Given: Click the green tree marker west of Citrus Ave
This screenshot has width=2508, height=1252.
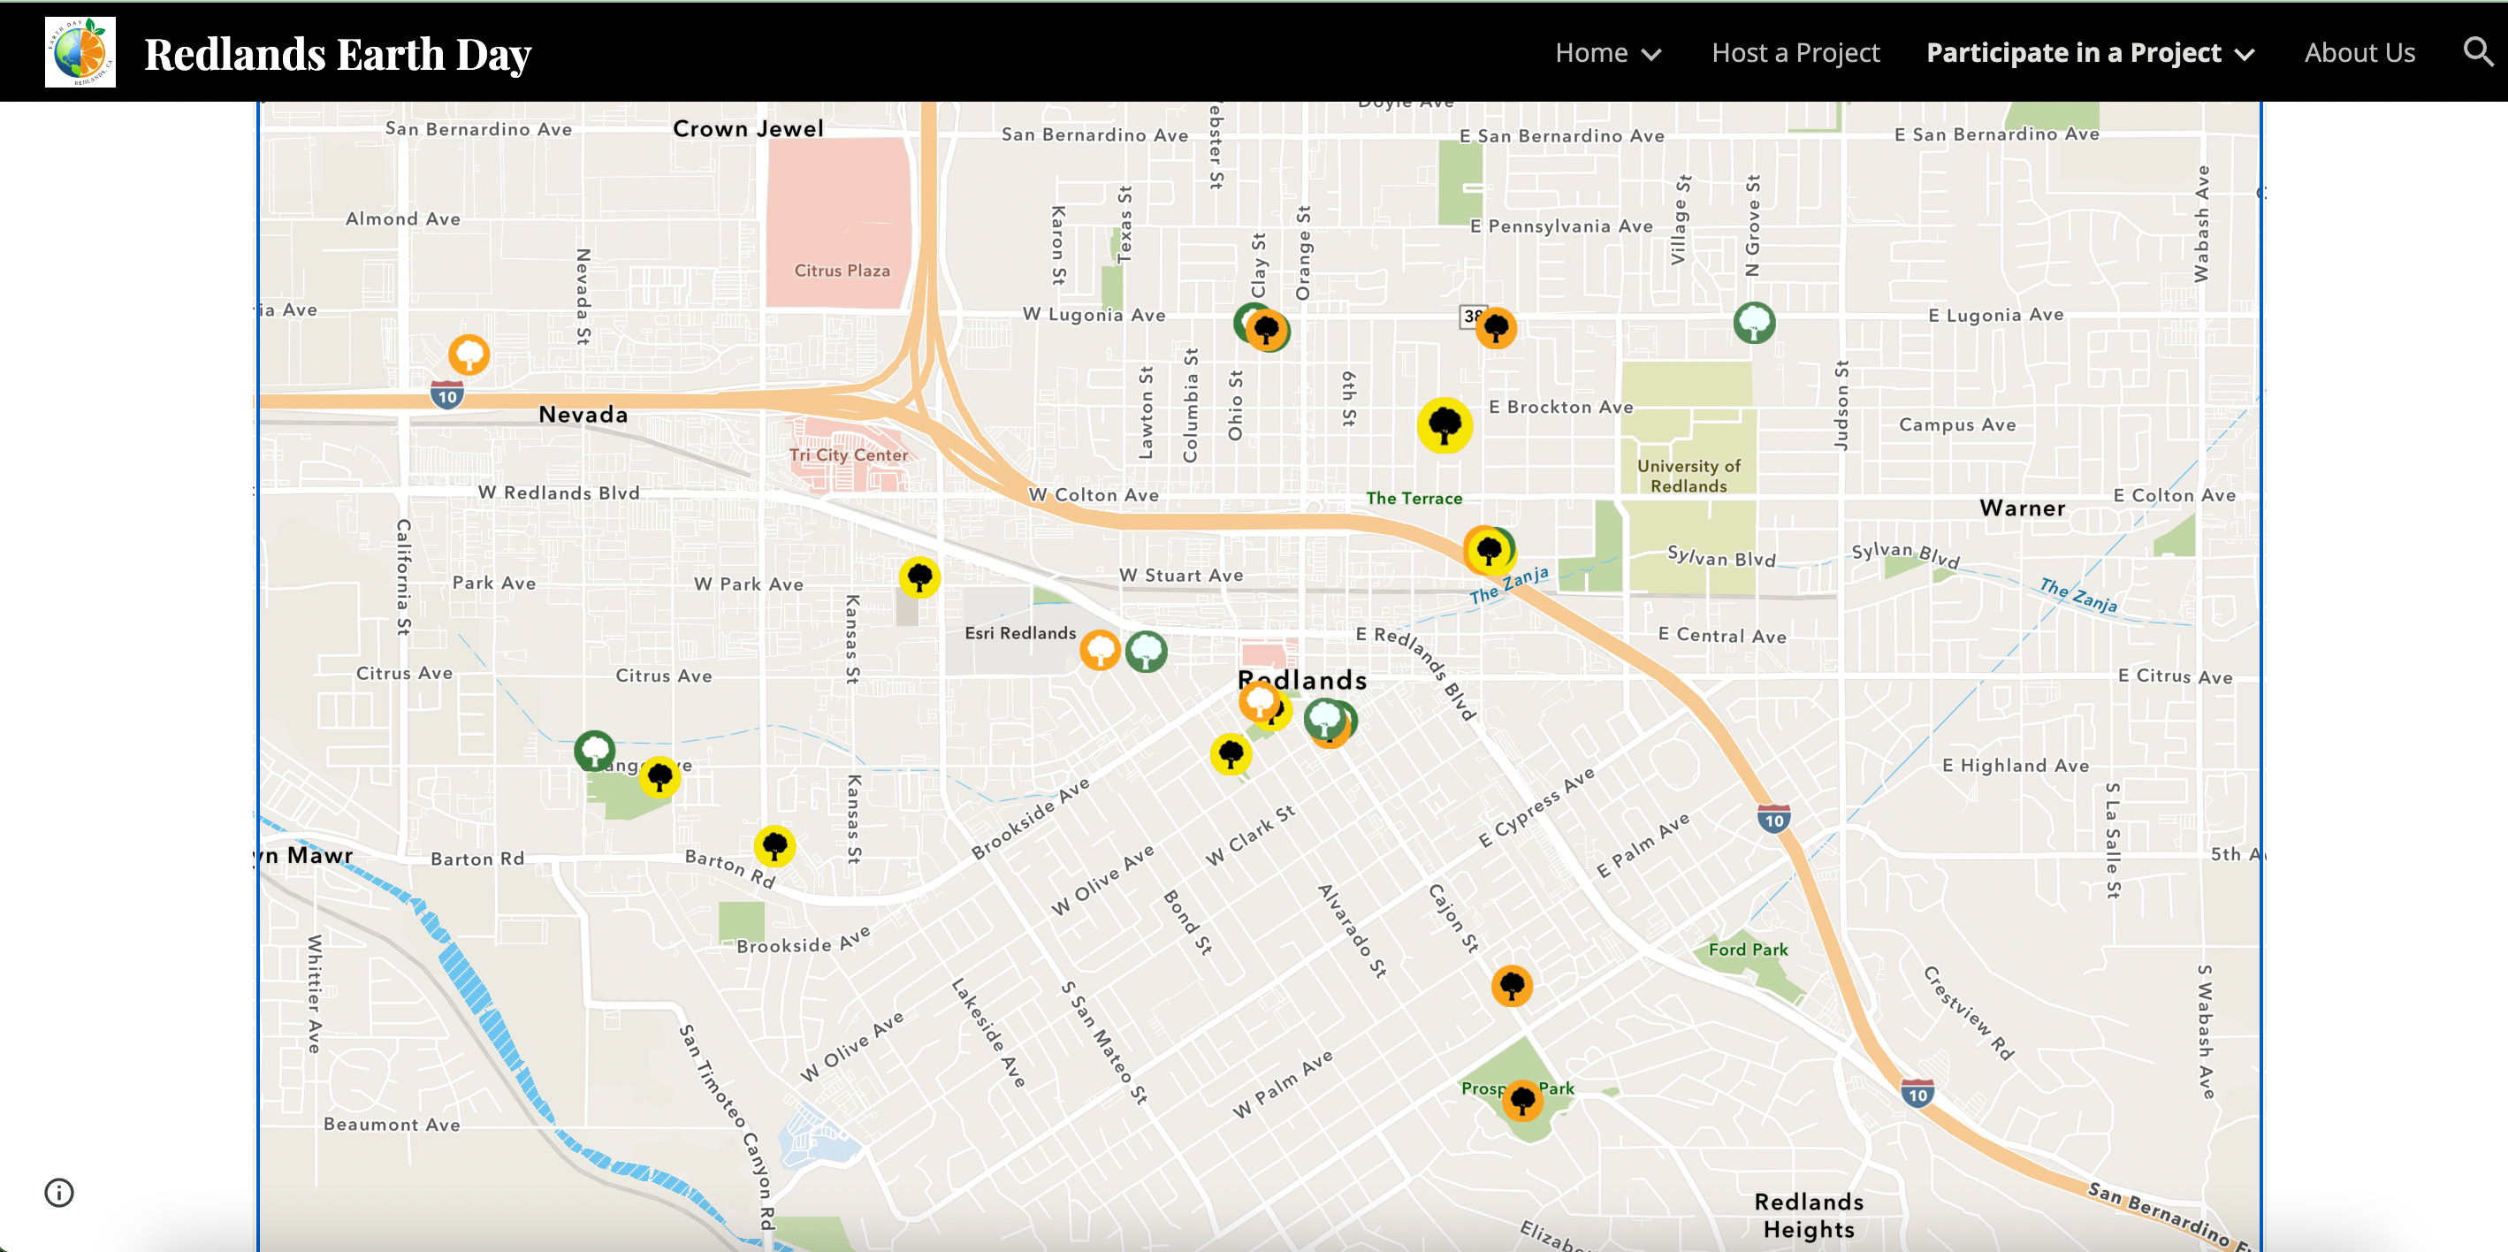Looking at the screenshot, I should (594, 751).
